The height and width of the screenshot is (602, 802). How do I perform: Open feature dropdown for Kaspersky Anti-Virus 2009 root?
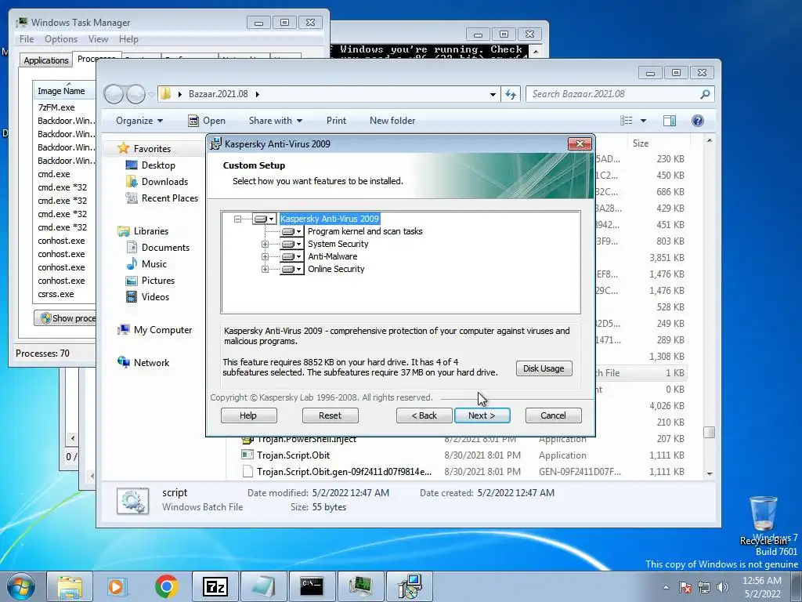coord(265,219)
